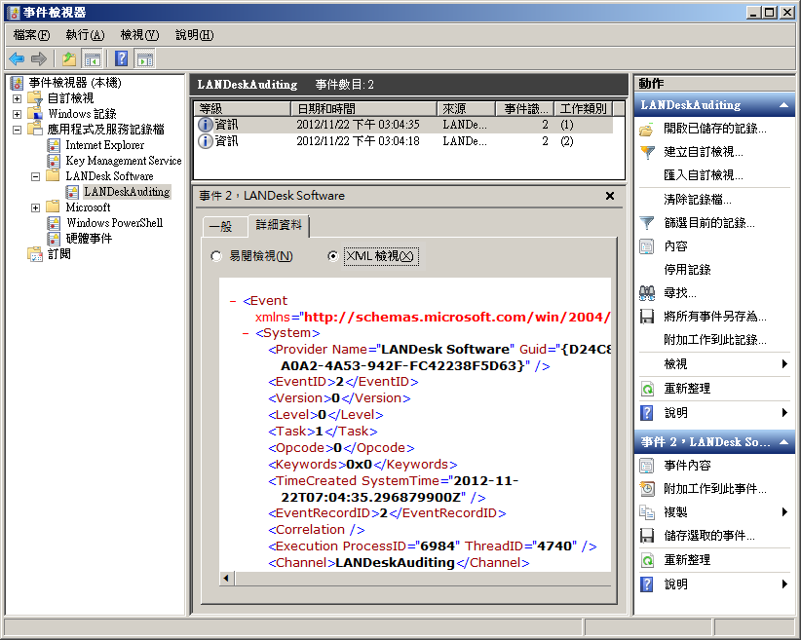Click the Back arrow toolbar icon
The width and height of the screenshot is (801, 640).
tap(17, 58)
